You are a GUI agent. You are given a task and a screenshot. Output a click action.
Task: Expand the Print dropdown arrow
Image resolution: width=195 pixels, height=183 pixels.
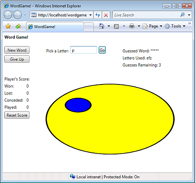click(x=139, y=26)
